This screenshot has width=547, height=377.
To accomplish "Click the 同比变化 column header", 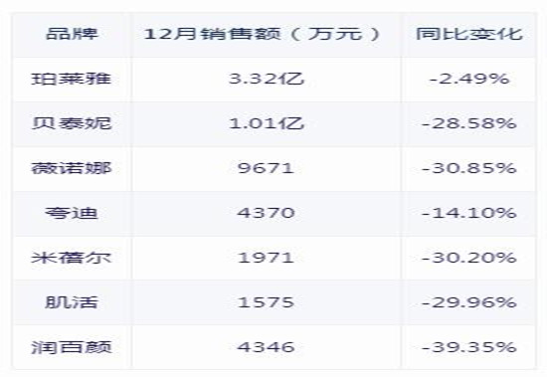I will click(468, 34).
